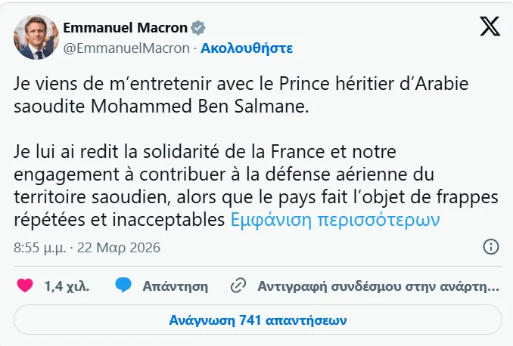
Task: Click the copy link chain icon
Action: tap(238, 286)
